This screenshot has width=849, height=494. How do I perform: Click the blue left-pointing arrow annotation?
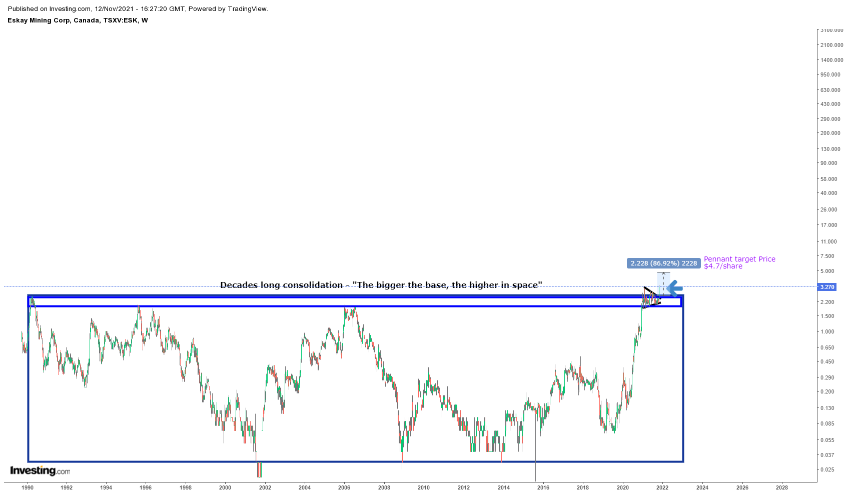[x=675, y=288]
